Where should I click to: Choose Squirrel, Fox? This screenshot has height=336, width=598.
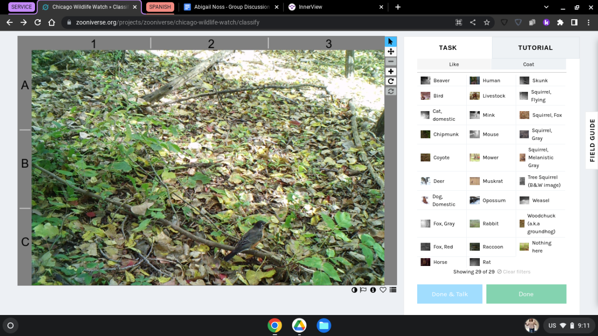click(x=541, y=115)
